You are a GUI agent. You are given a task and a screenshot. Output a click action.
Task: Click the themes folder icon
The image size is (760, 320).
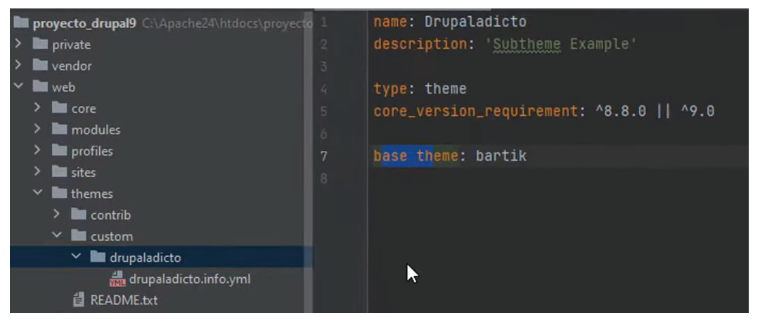pyautogui.click(x=59, y=193)
